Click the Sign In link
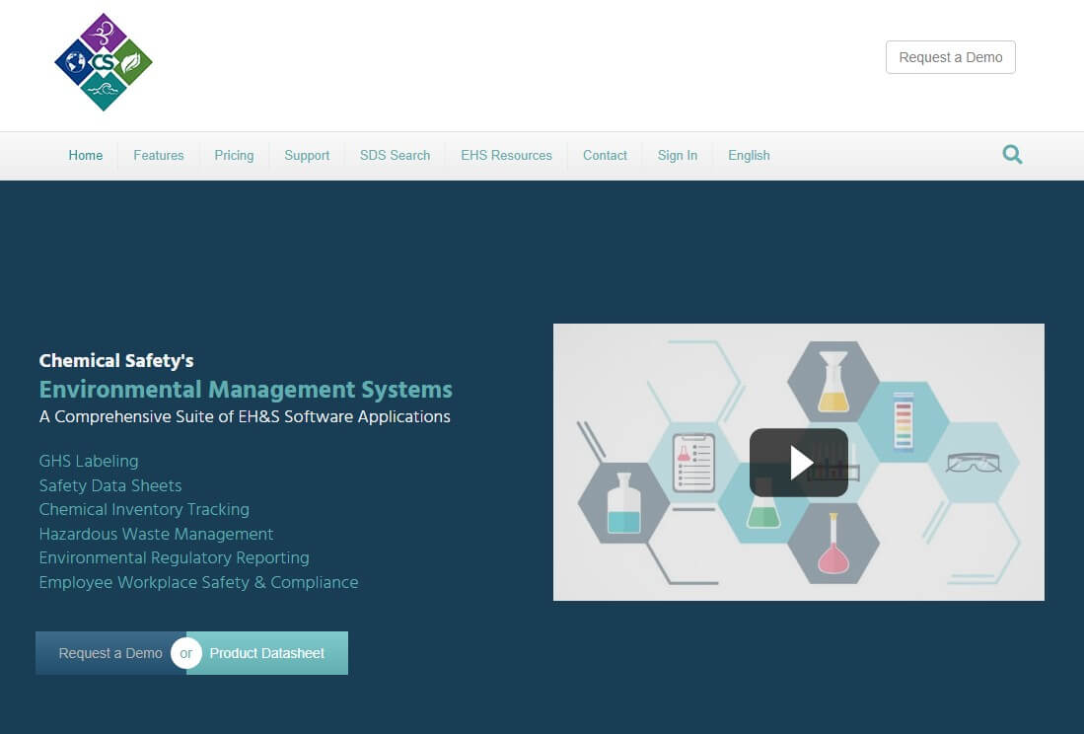 tap(678, 156)
